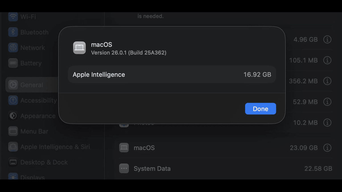The height and width of the screenshot is (192, 342).
Task: Click the info button beside 4.96 GB
Action: 327,40
